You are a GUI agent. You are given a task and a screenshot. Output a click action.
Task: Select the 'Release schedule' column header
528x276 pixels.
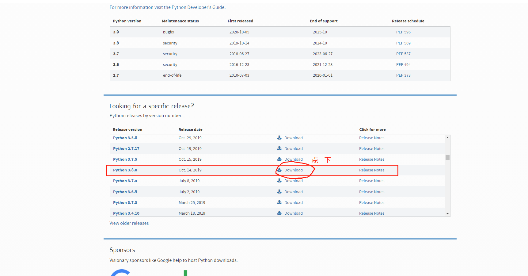(408, 21)
